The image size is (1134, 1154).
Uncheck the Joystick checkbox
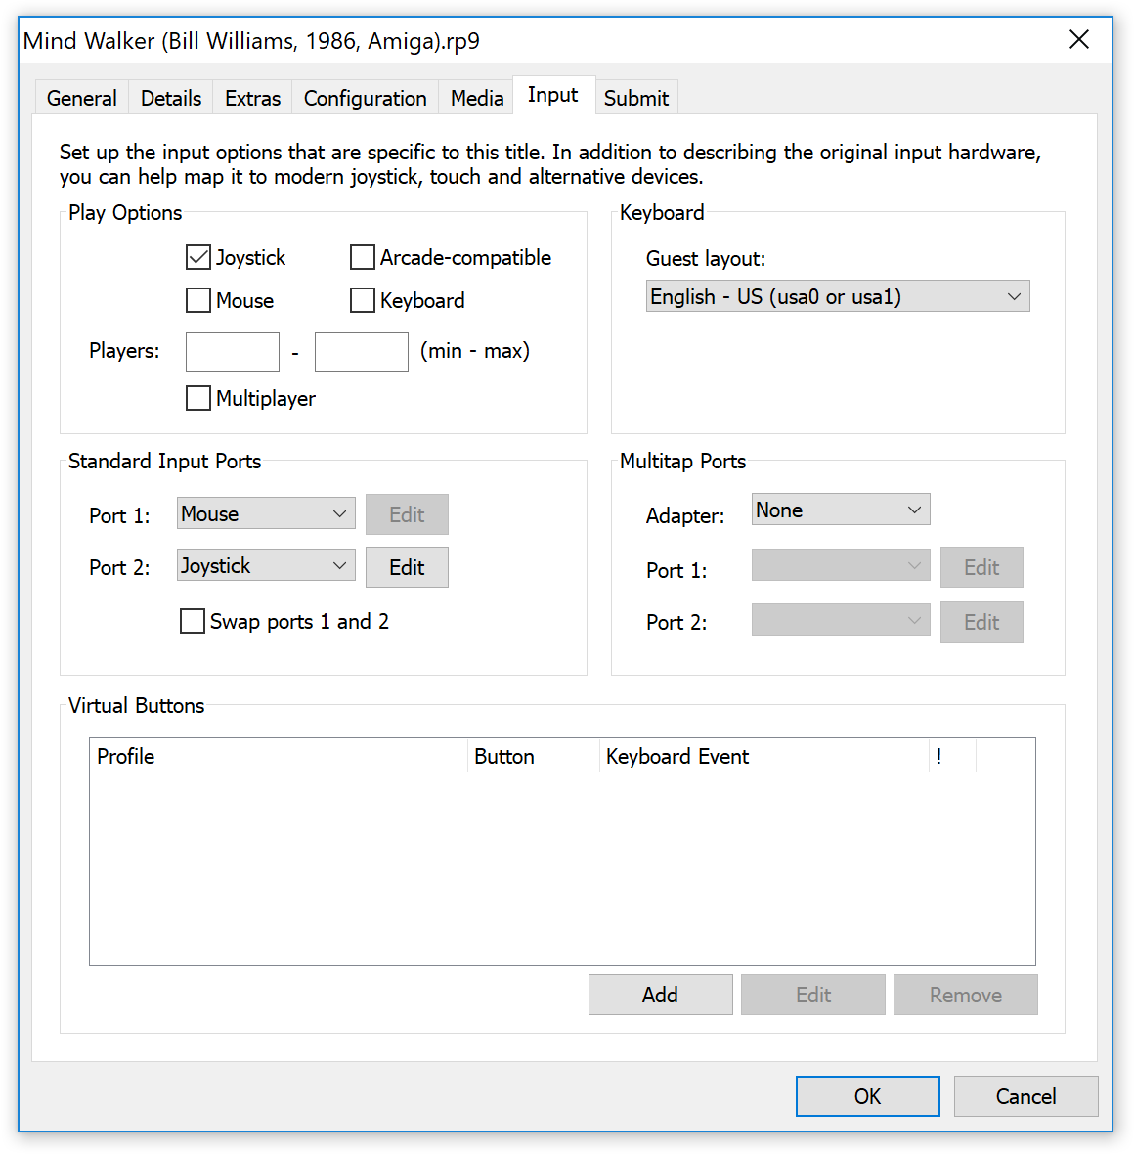(x=198, y=257)
